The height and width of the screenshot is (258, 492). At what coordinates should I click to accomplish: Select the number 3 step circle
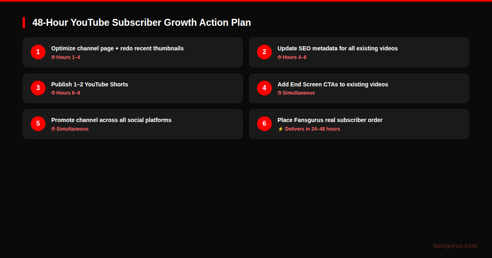point(38,88)
